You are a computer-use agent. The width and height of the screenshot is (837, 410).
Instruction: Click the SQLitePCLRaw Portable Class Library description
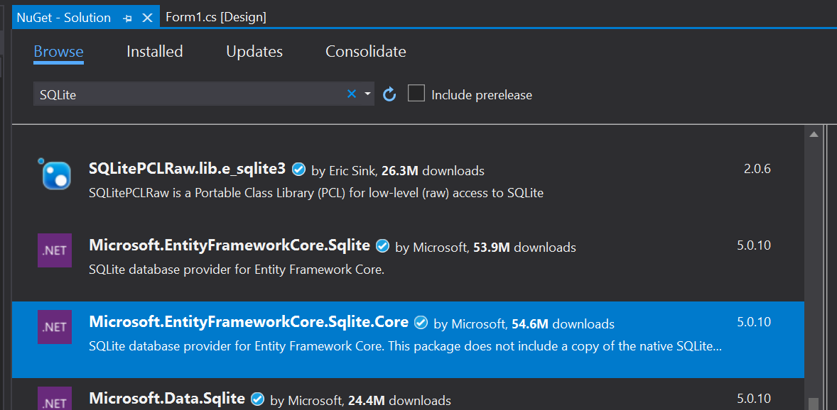(x=316, y=193)
